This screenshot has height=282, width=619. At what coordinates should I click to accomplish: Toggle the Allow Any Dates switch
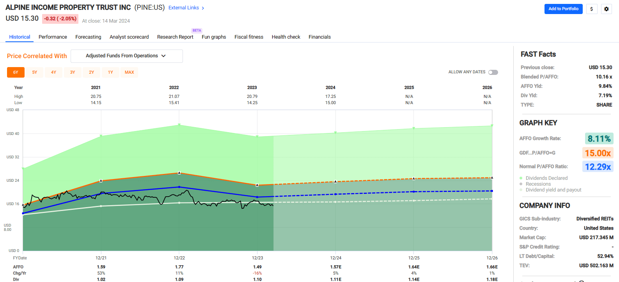(493, 72)
